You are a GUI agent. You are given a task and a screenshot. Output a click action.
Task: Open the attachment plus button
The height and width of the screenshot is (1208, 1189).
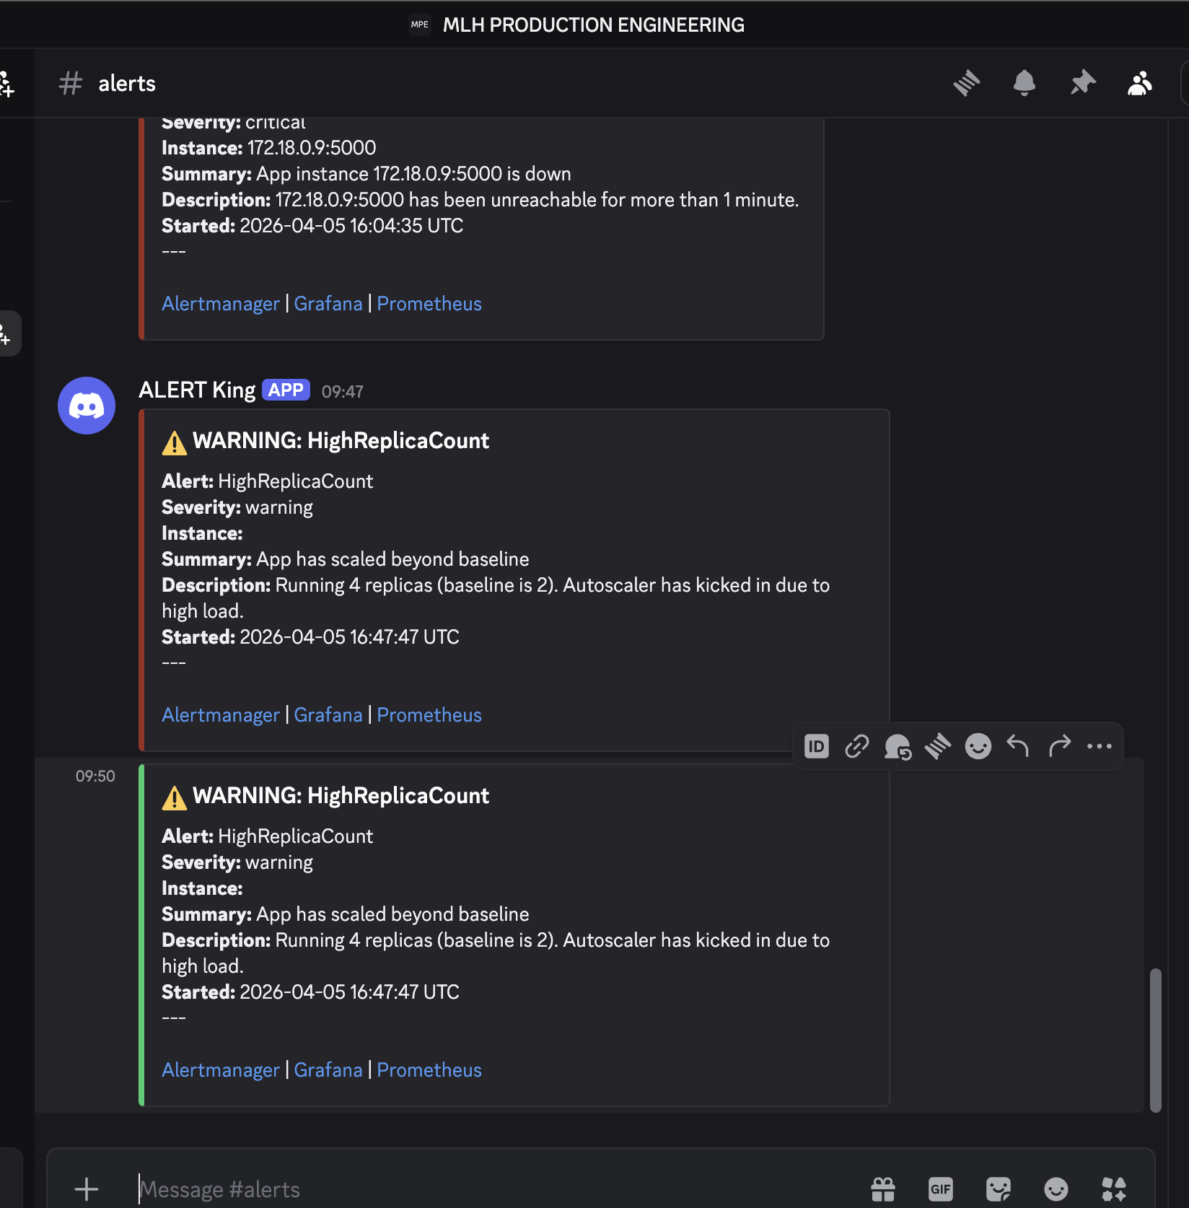click(x=87, y=1189)
